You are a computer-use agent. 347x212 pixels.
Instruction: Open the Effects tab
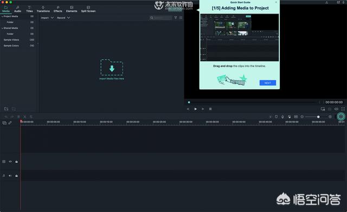[x=58, y=9]
